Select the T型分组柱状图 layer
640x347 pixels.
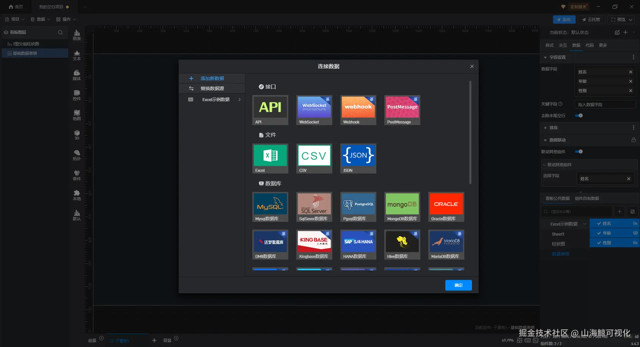pyautogui.click(x=35, y=44)
